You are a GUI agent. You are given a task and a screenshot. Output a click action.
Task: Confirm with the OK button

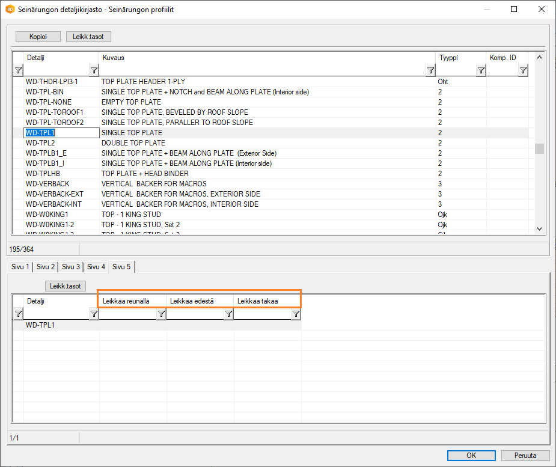471,456
